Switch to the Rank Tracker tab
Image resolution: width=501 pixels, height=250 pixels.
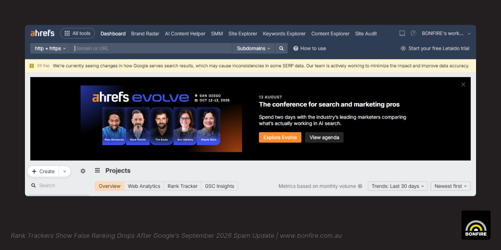(183, 186)
